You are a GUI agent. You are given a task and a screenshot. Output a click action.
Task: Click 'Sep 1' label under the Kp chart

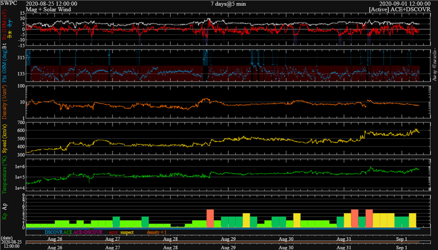coord(402,239)
